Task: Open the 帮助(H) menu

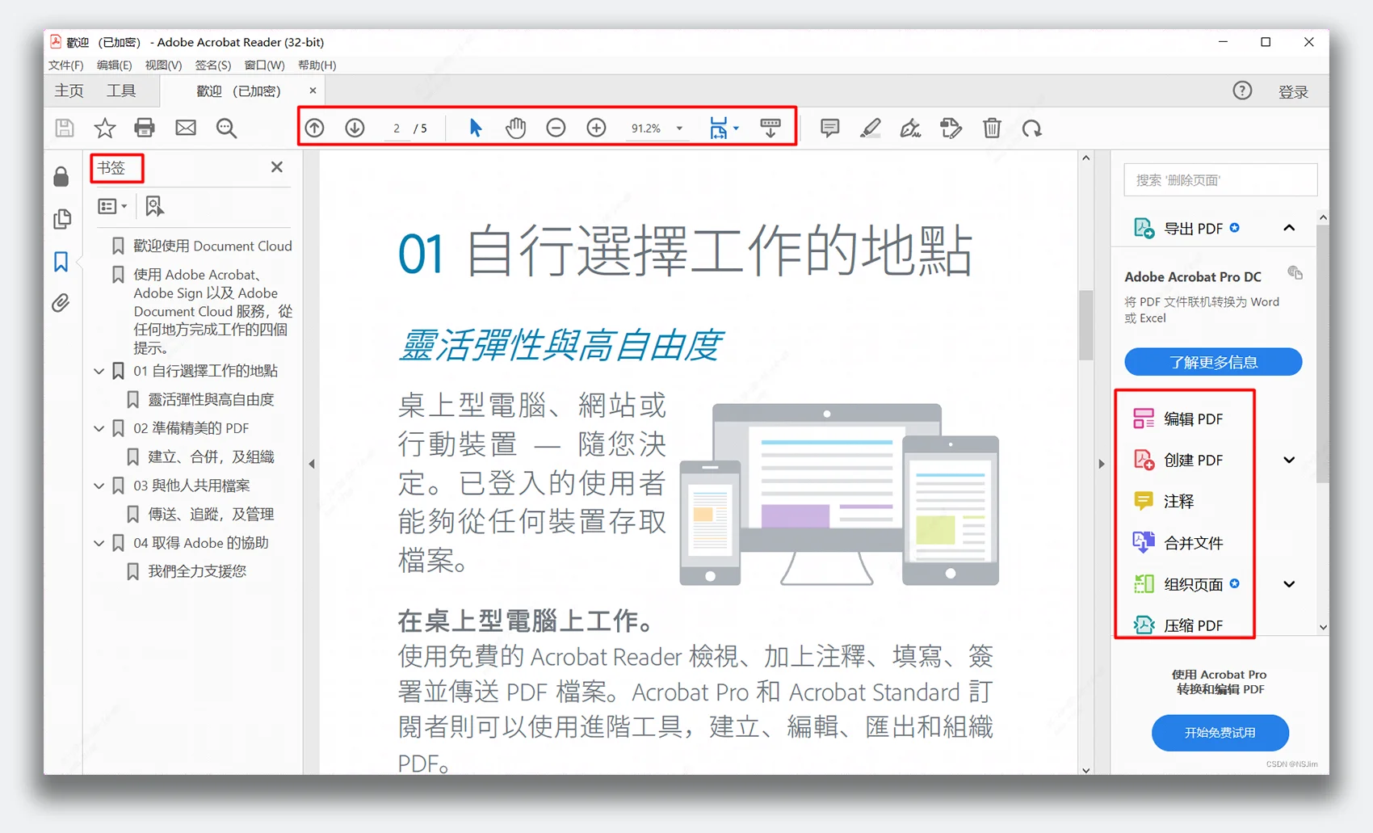Action: click(x=317, y=65)
